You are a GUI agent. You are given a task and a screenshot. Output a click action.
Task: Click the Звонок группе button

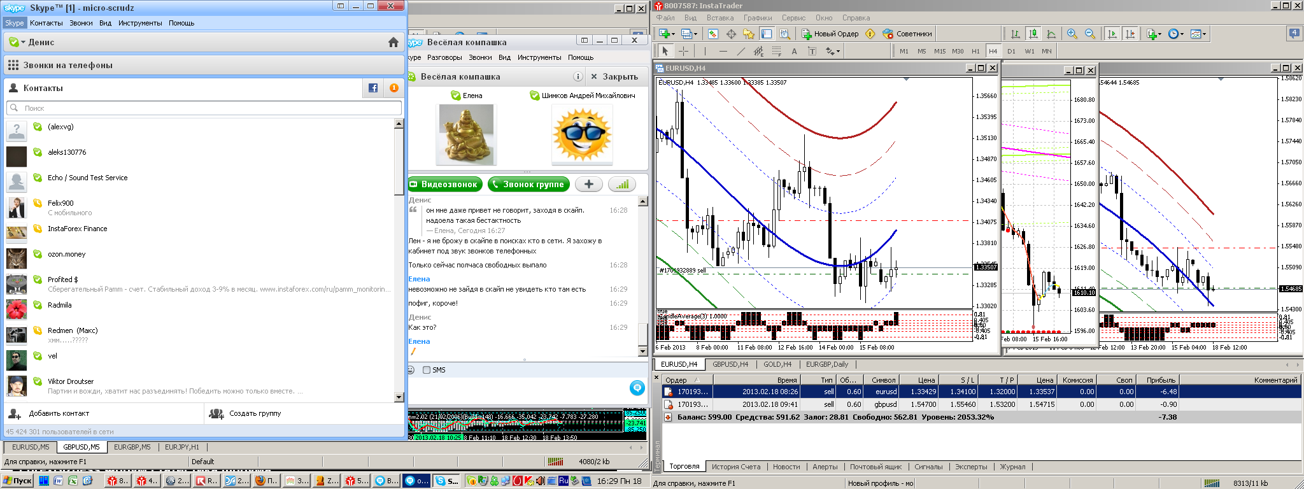528,184
